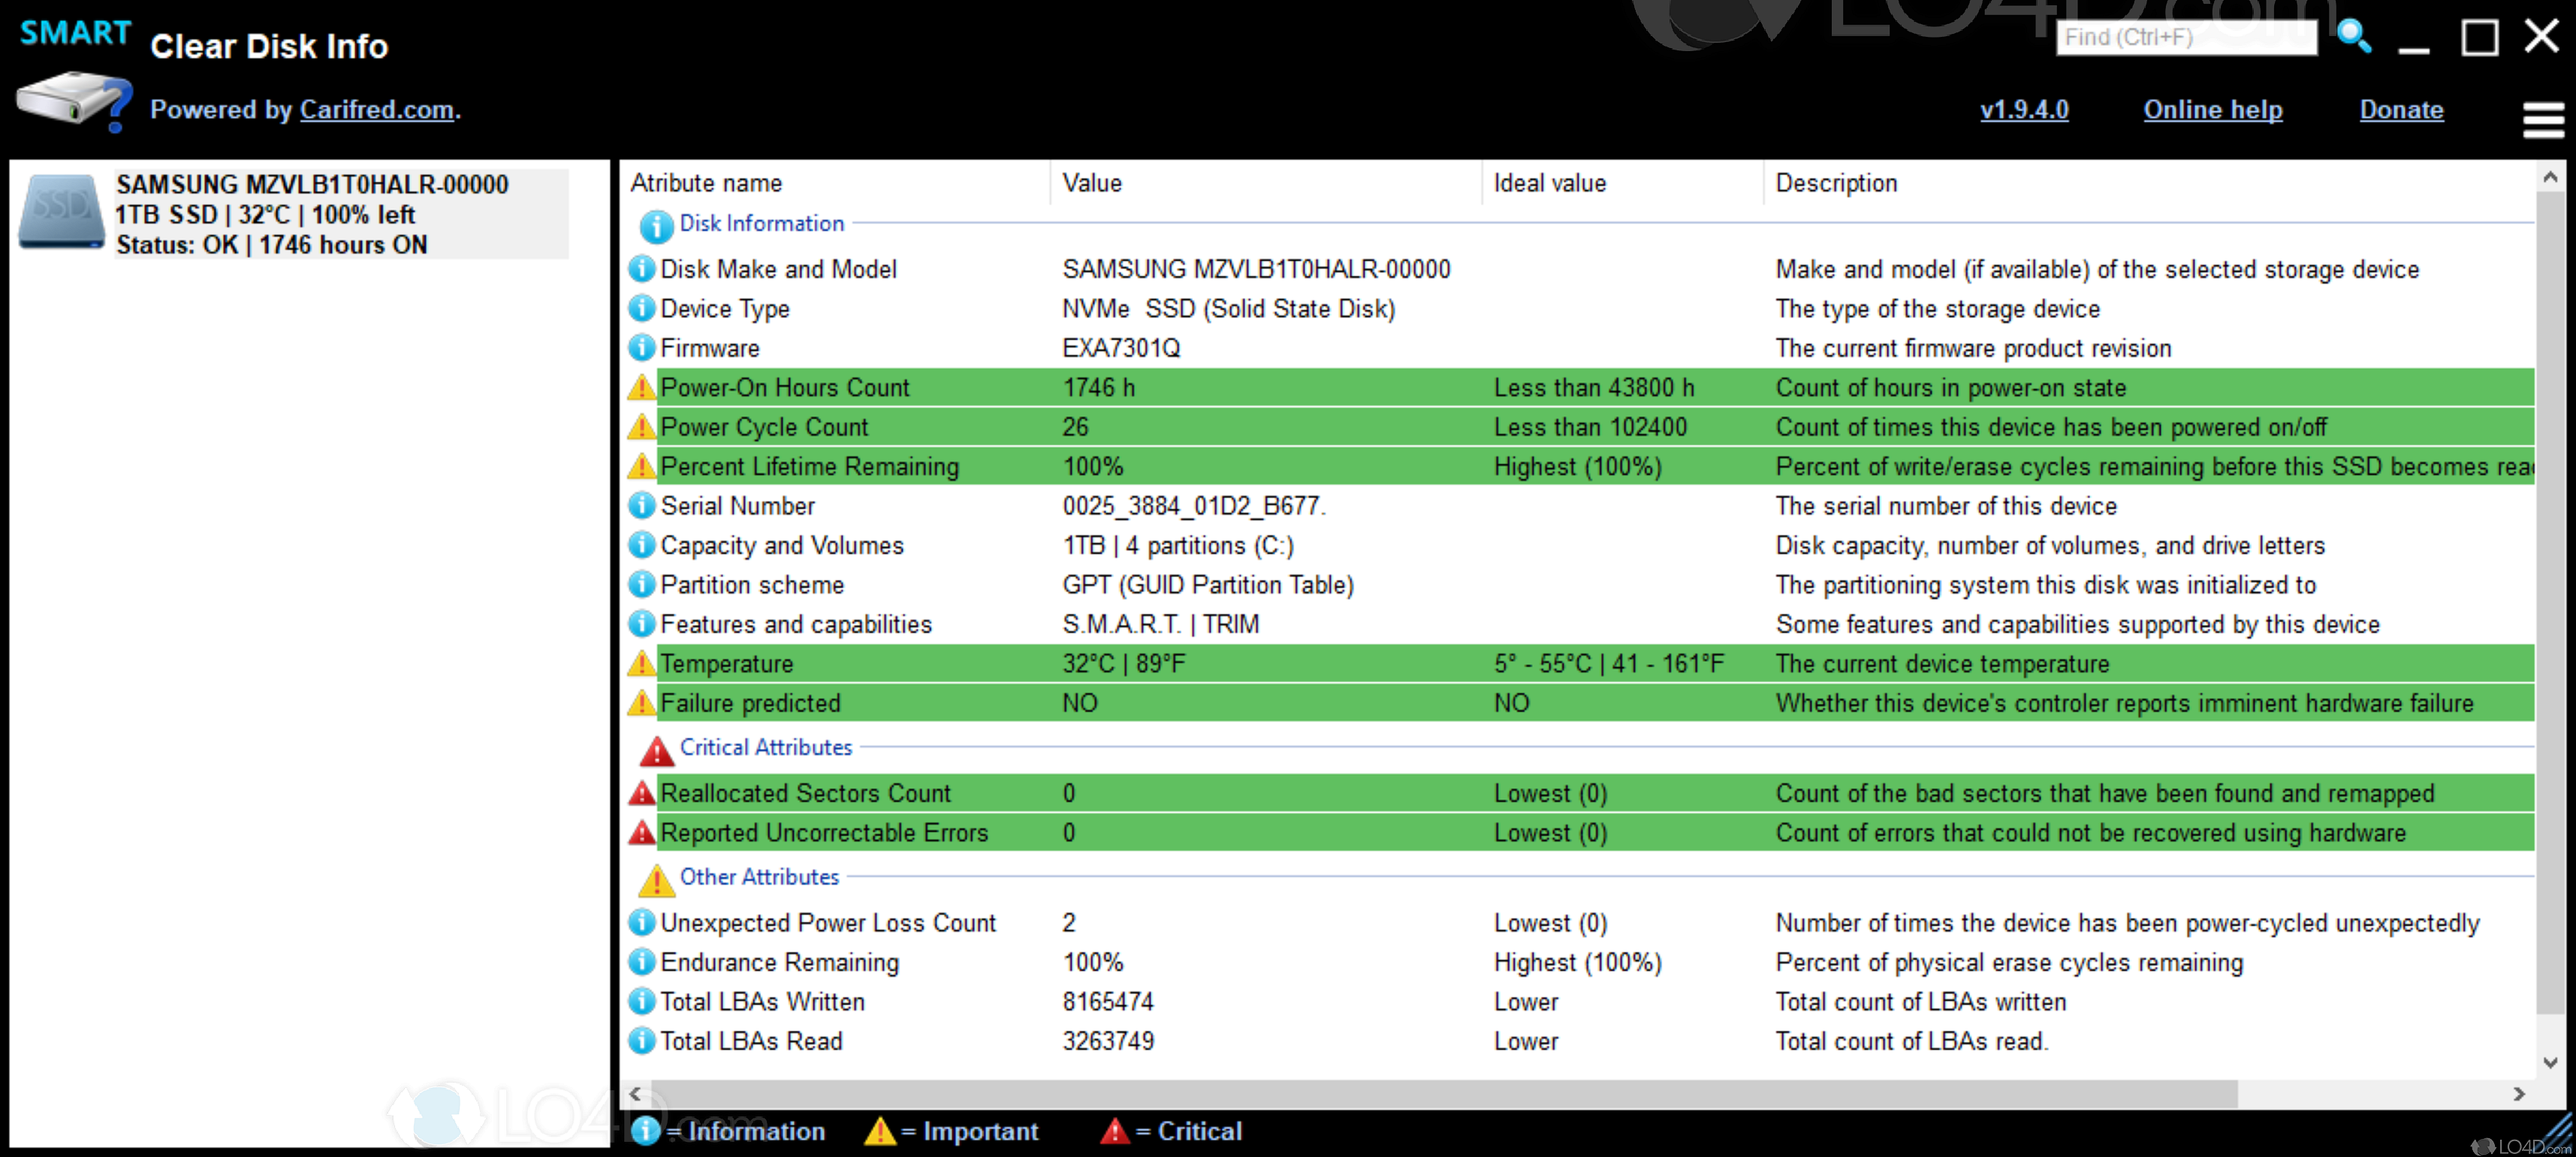Click the info icon beside Total LBAs Written
The width and height of the screenshot is (2576, 1157).
pos(641,1001)
